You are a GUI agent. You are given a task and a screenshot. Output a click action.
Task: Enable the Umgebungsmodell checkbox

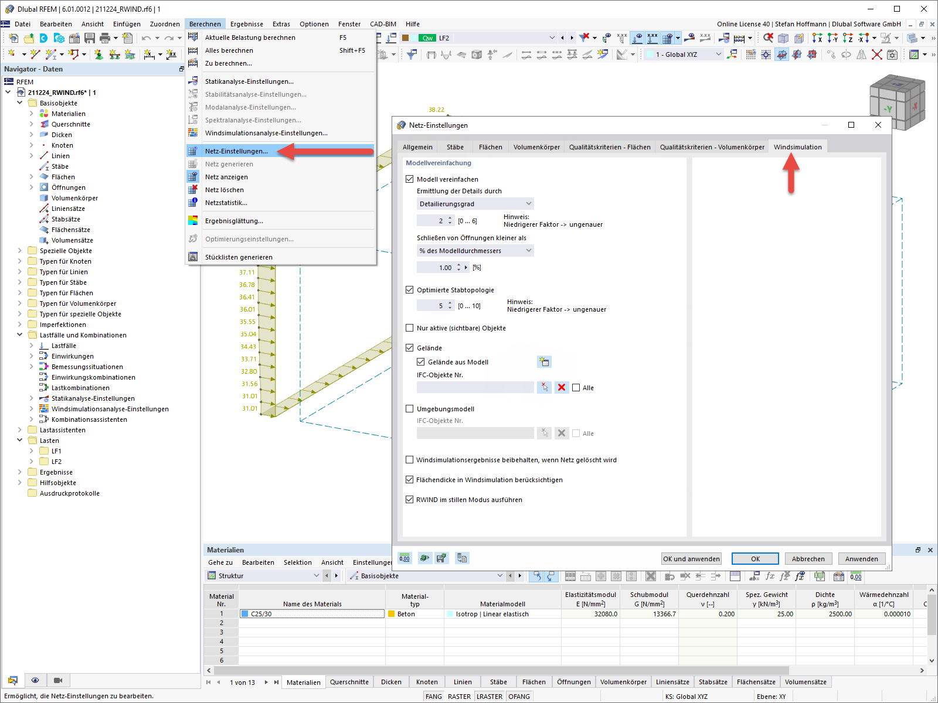coord(410,408)
